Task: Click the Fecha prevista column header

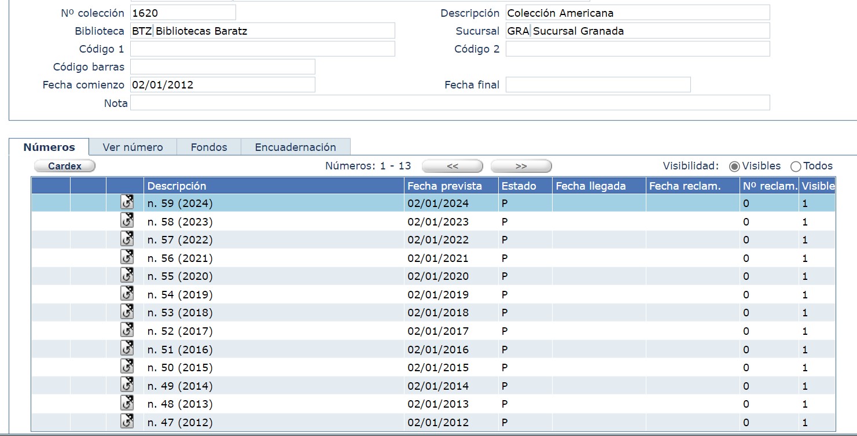Action: pyautogui.click(x=451, y=186)
